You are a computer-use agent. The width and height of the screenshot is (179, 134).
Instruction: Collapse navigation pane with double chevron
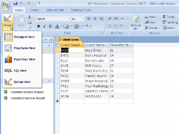(x=51, y=40)
